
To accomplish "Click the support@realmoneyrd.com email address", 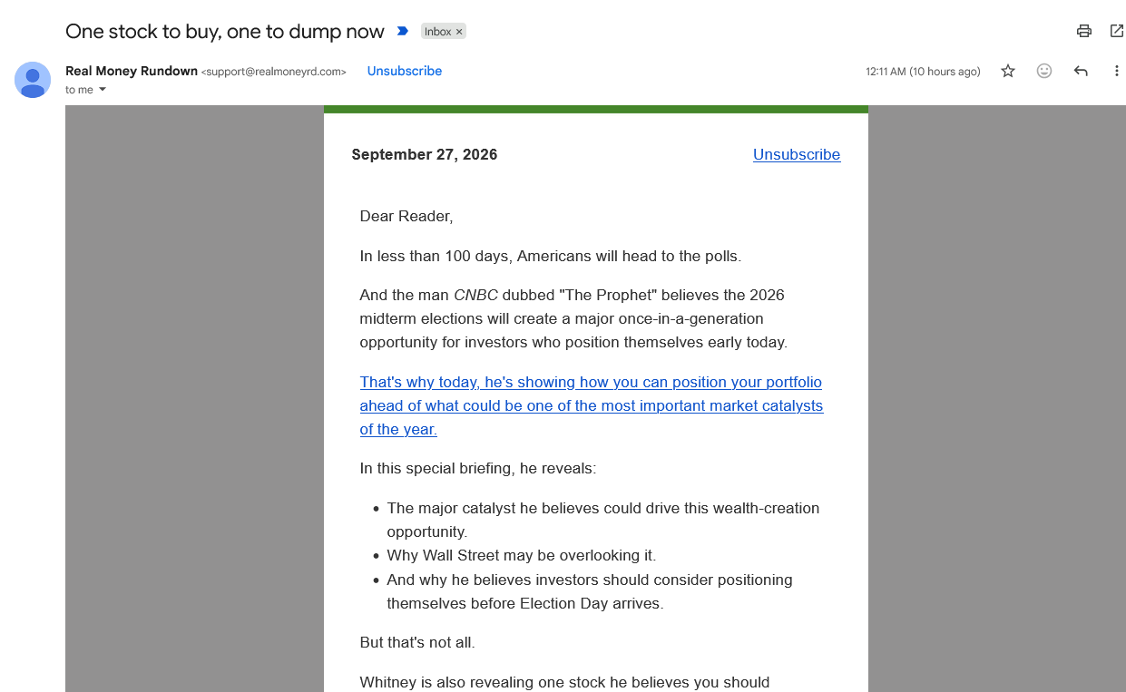I will click(x=274, y=72).
